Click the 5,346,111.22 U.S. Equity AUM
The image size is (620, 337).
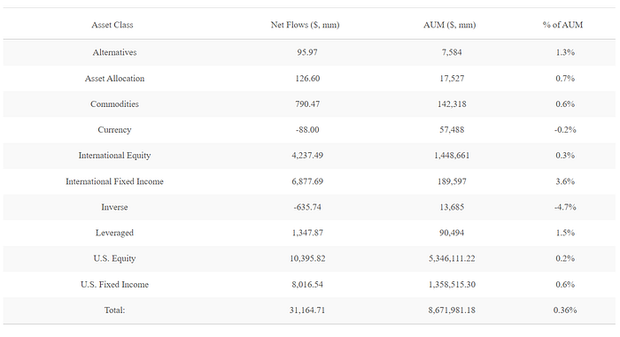(452, 258)
